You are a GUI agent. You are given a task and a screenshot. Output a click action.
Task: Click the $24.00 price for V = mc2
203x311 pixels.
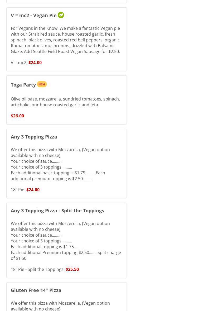35,63
